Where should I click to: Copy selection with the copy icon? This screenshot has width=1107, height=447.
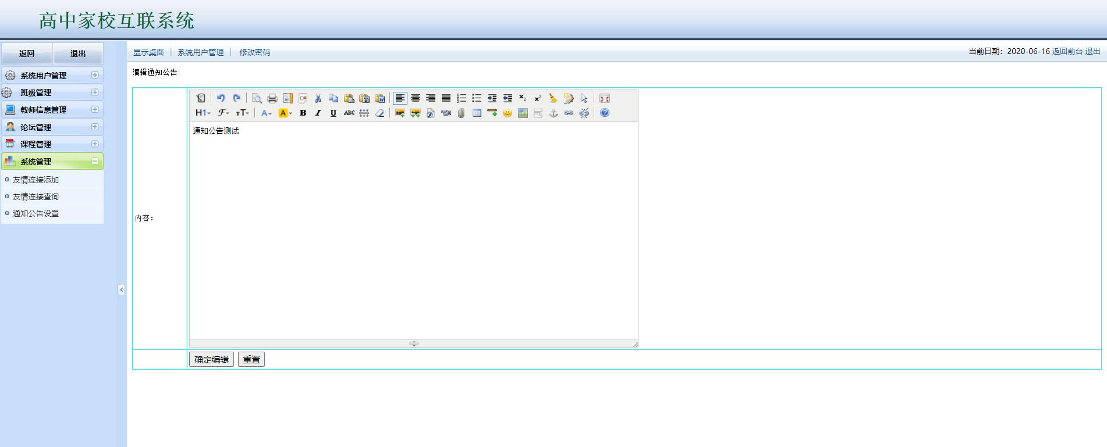[x=333, y=98]
